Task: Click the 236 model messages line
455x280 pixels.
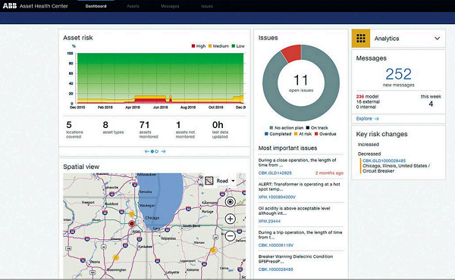Action: tap(367, 96)
